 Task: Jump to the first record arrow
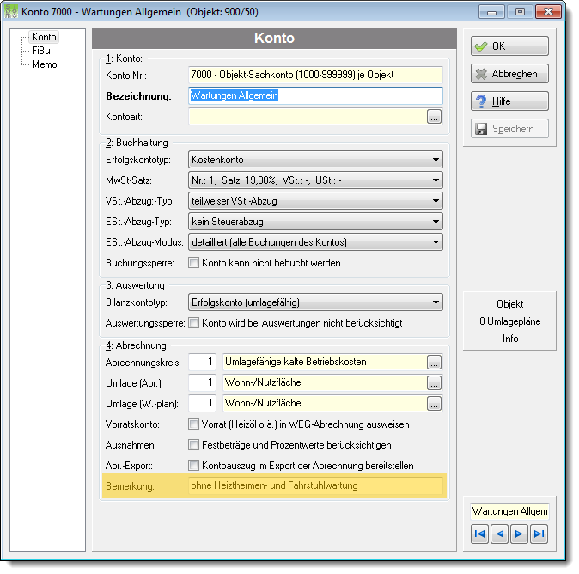pyautogui.click(x=479, y=534)
